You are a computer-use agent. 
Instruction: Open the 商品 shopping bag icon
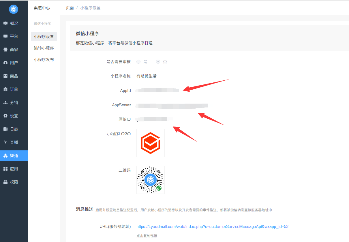(5, 76)
